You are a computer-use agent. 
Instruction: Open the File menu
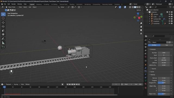click(5, 4)
